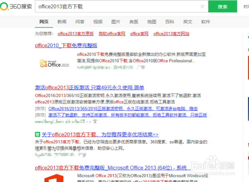The height and width of the screenshot is (182, 249).
Task: Click suggested search office官网
Action: point(139,34)
